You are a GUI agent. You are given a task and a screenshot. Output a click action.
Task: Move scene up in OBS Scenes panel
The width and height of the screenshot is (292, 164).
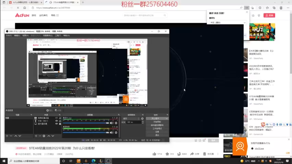pos(16,136)
